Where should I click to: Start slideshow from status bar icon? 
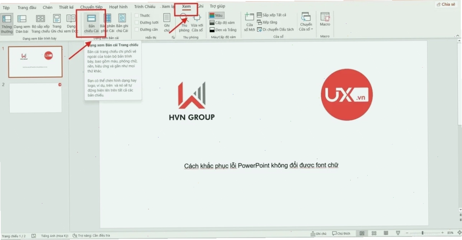point(398,233)
